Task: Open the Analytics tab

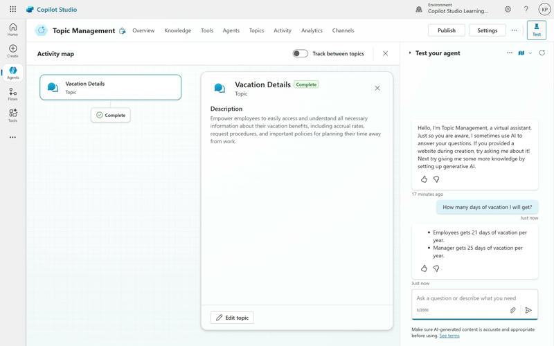Action: pos(312,30)
